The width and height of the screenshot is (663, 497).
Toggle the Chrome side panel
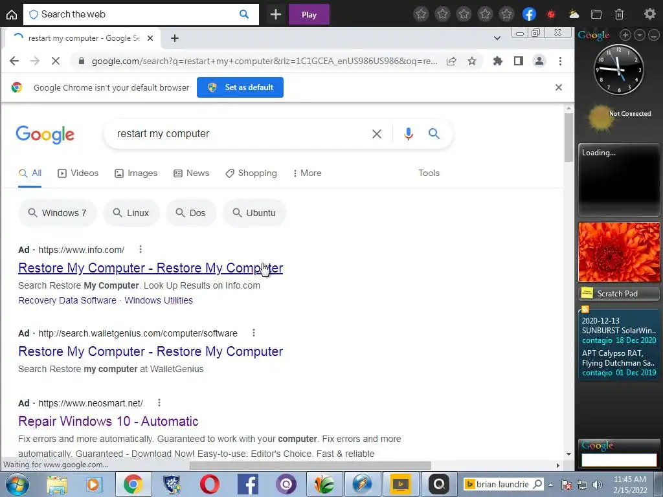pyautogui.click(x=519, y=61)
